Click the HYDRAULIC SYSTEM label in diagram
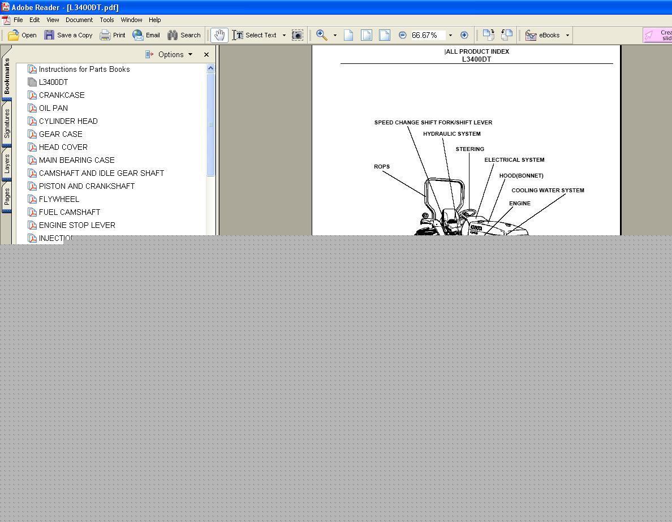The image size is (672, 522). coord(452,133)
